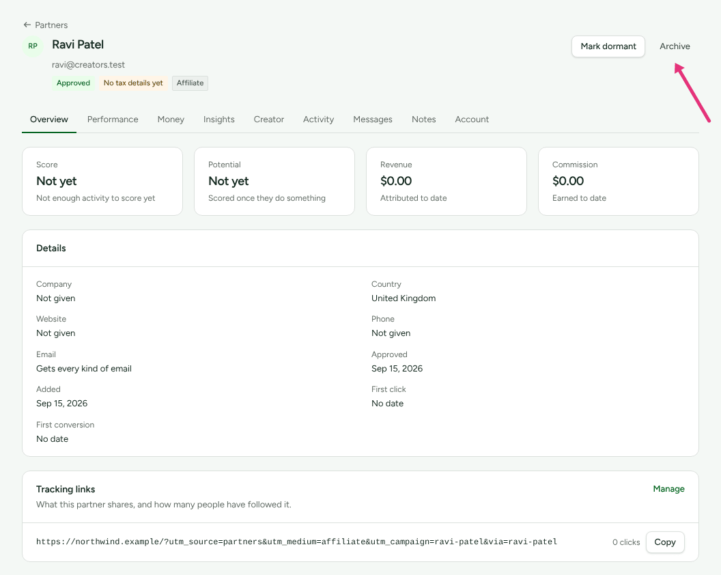Select the Creator tab

(268, 119)
